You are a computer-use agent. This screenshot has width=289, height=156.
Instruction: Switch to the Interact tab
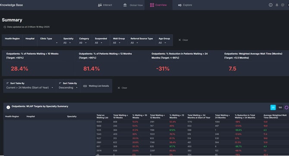[105, 5]
